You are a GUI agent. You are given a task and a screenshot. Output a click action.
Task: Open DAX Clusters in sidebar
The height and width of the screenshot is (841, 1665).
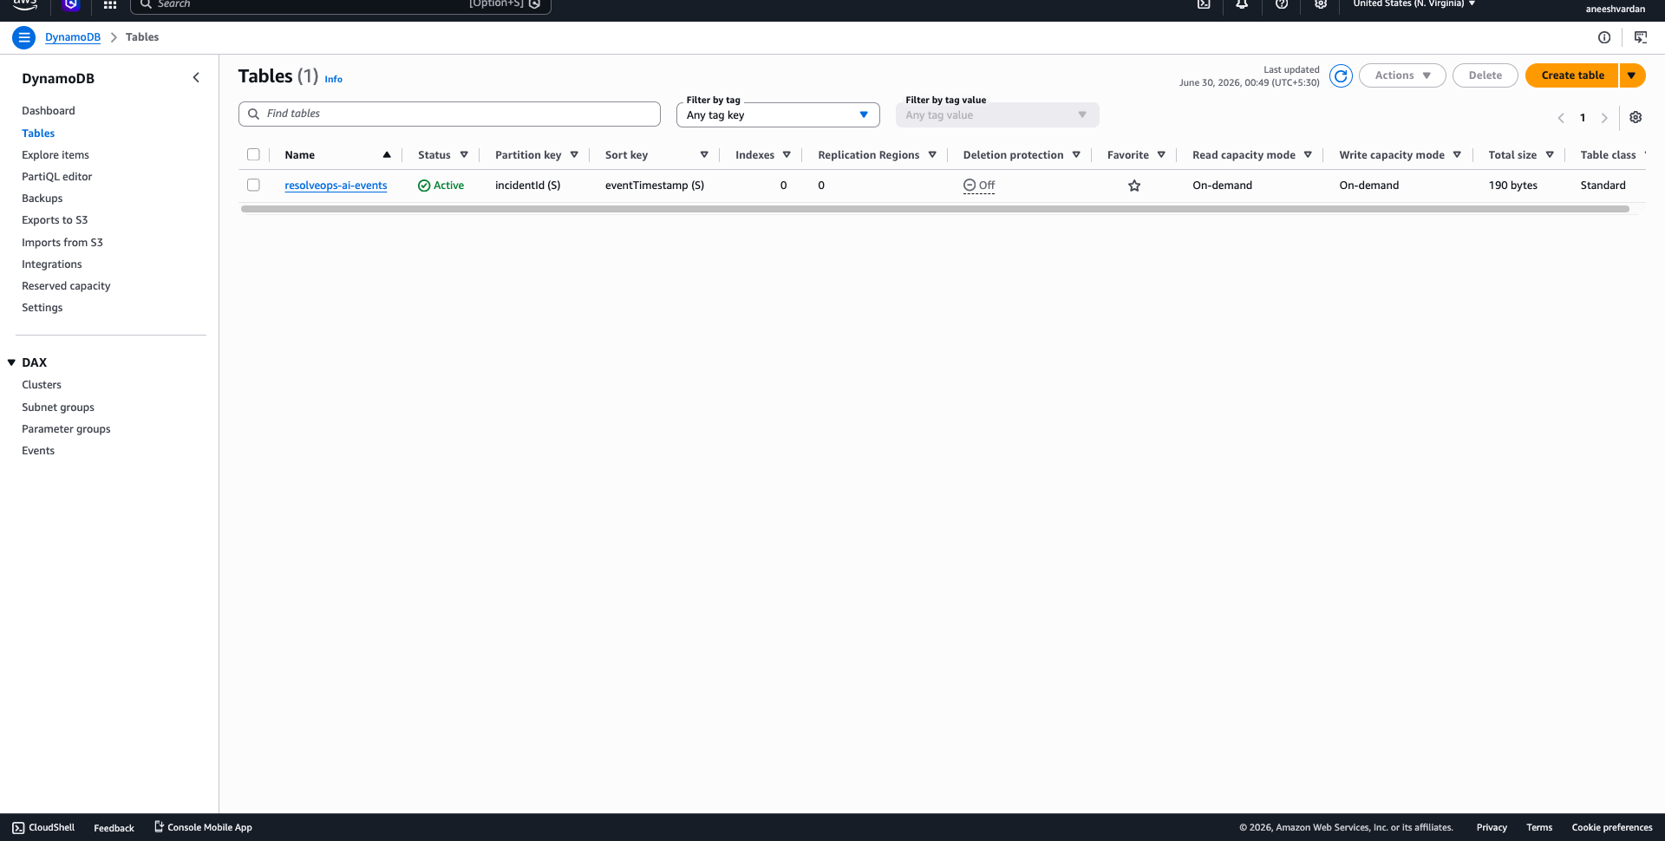point(42,385)
